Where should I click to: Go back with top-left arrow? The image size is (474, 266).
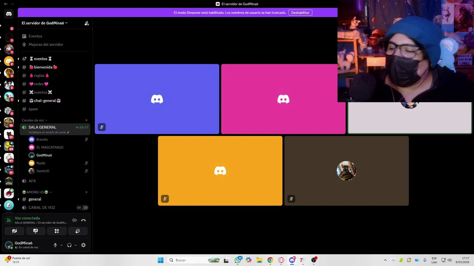pos(6,4)
